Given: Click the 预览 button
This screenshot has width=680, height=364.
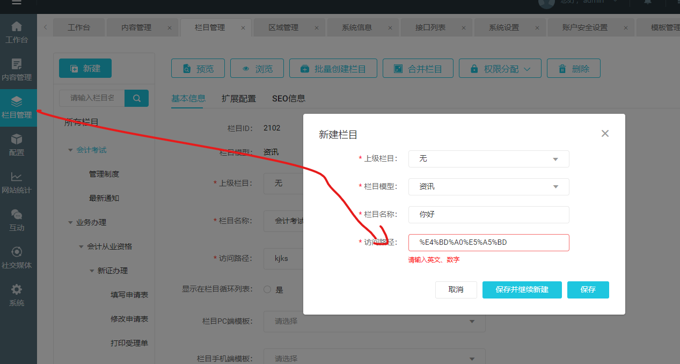Looking at the screenshot, I should (x=198, y=69).
